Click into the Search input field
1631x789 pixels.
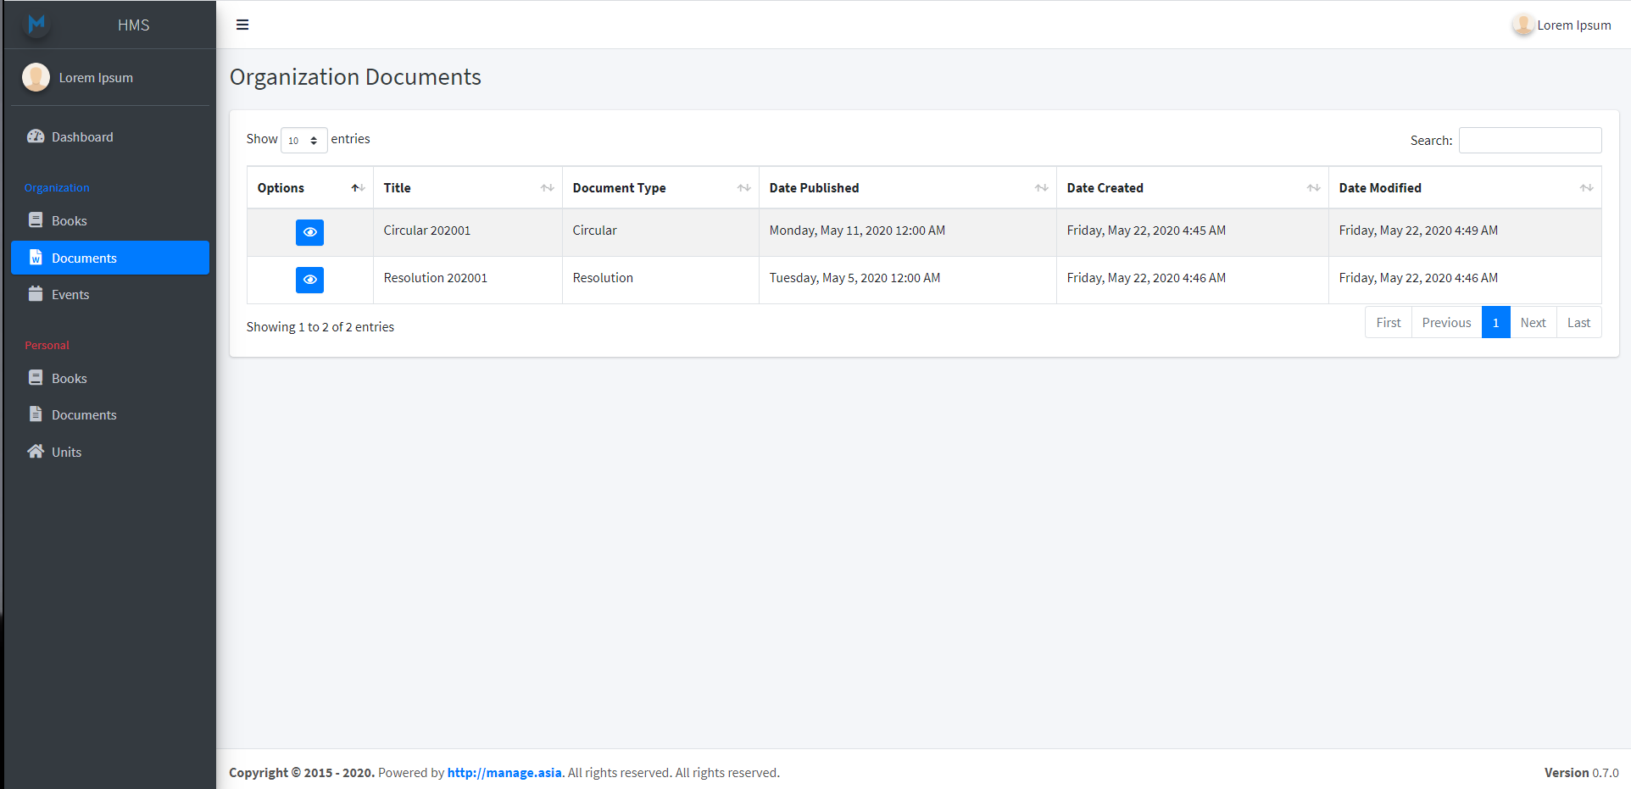pos(1529,141)
